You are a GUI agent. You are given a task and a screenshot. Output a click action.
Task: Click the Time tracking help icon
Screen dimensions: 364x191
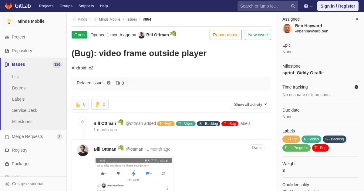pyautogui.click(x=356, y=87)
